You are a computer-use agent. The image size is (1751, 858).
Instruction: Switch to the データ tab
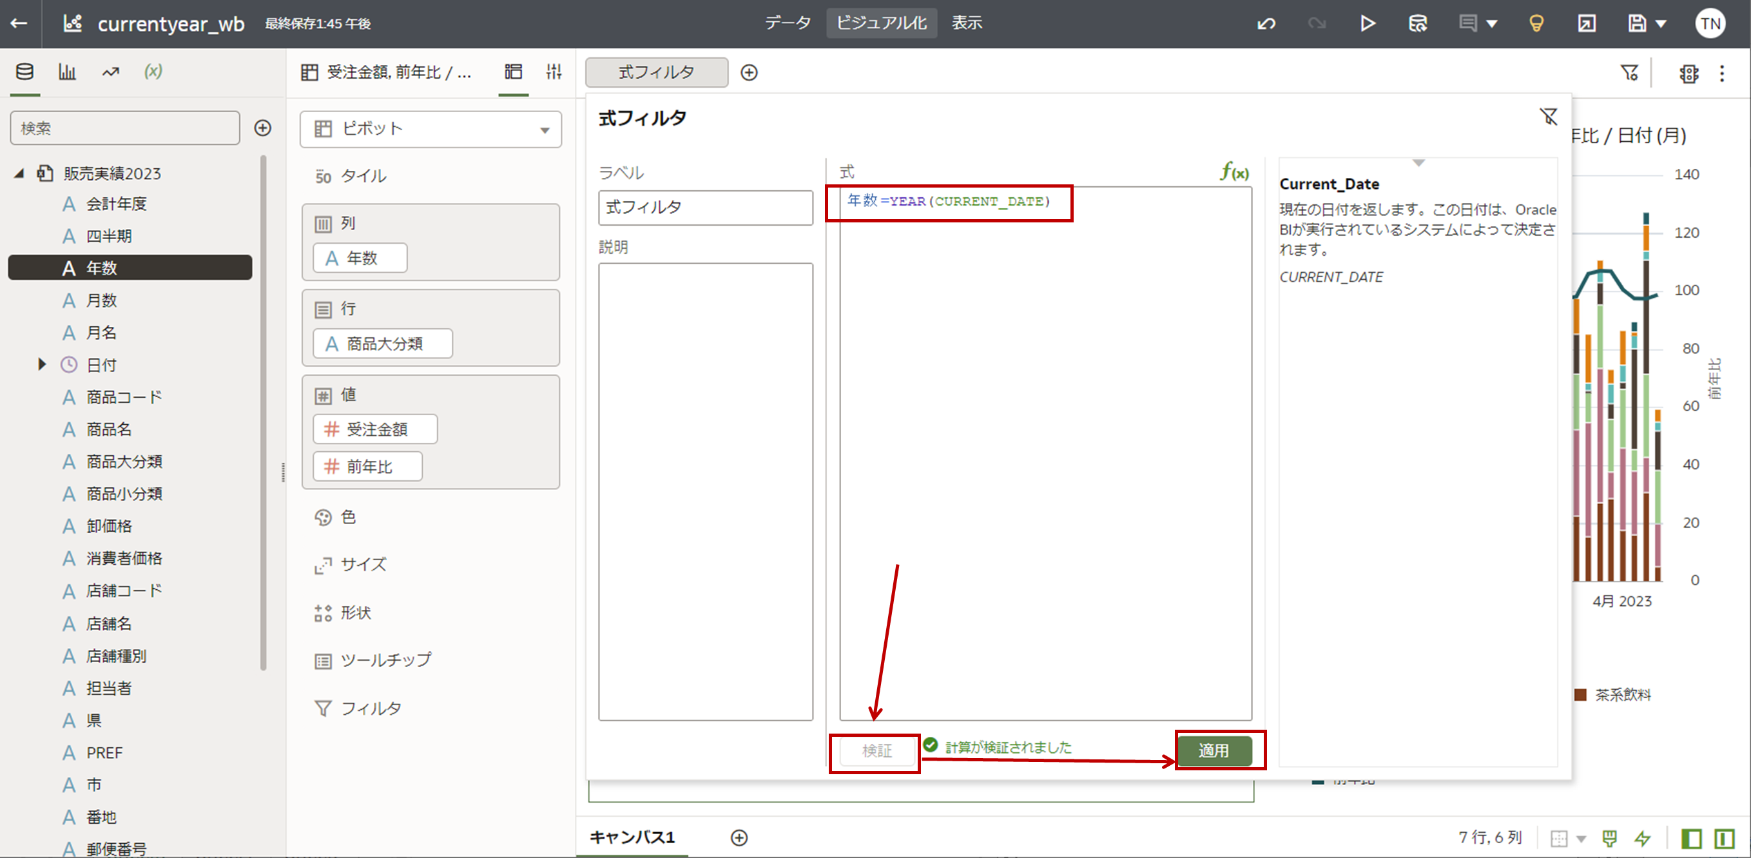coord(787,23)
